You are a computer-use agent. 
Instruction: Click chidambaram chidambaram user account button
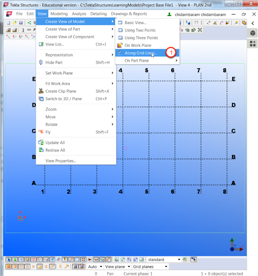196,14
